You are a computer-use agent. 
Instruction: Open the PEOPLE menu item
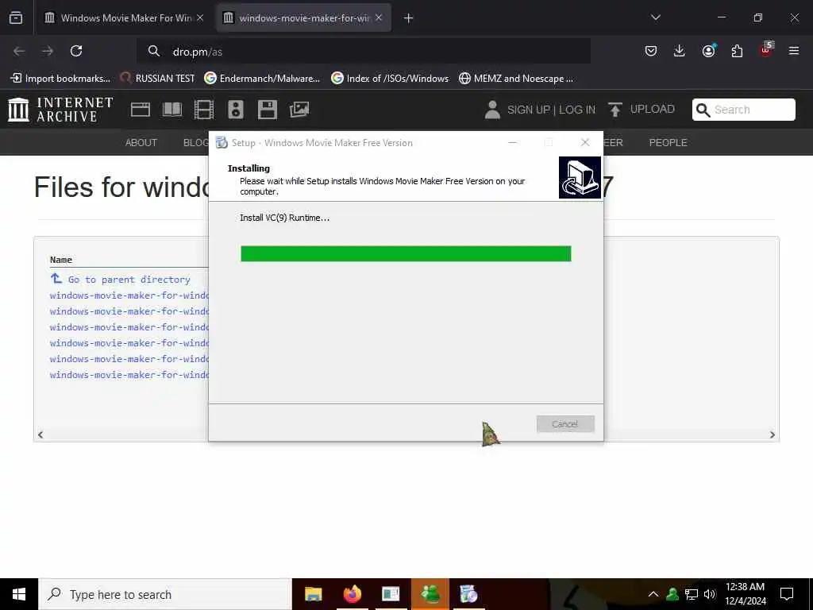(668, 143)
